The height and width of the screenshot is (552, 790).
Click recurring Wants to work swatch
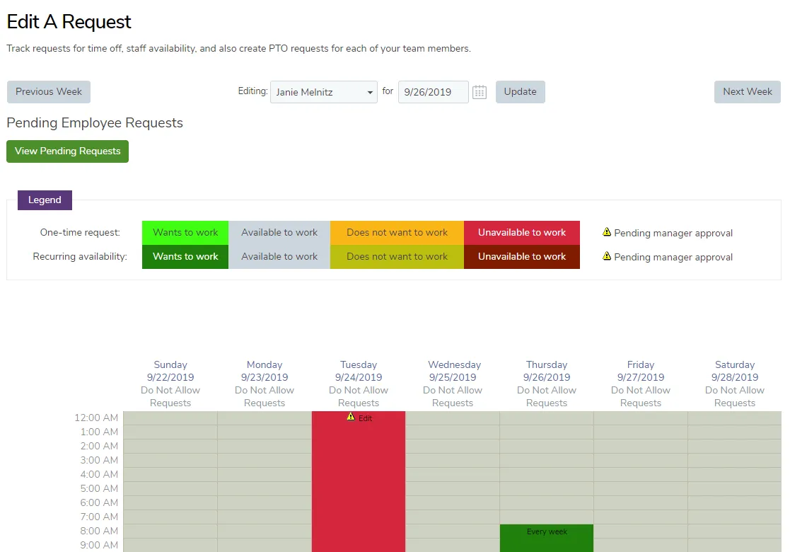click(185, 257)
